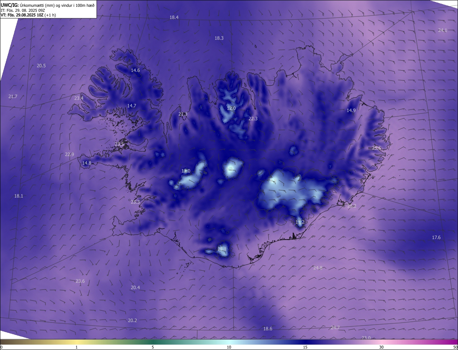
Task: Click the 14.9 value on the map
Action: click(351, 111)
